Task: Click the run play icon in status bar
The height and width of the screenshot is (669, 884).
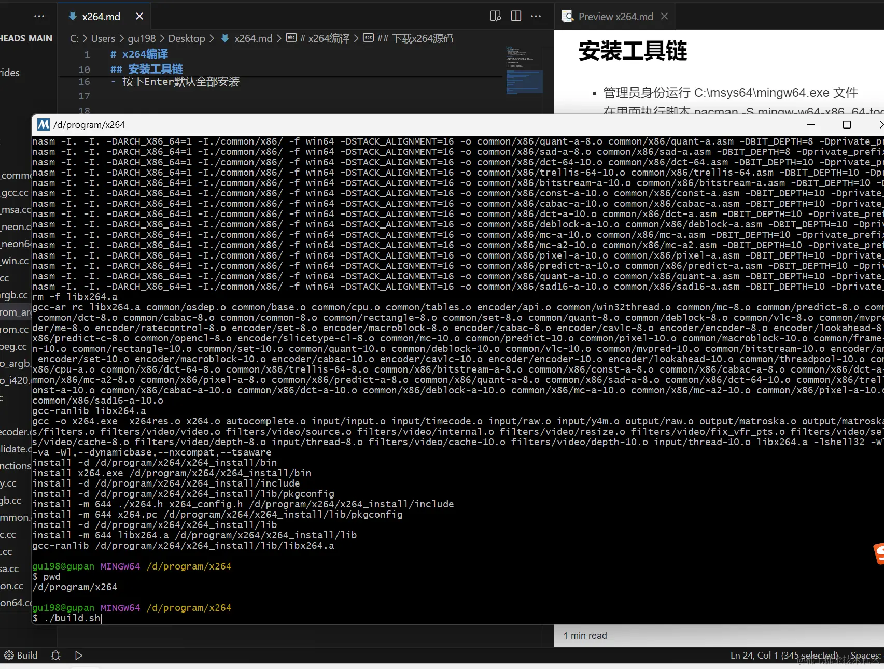Action: (x=79, y=656)
